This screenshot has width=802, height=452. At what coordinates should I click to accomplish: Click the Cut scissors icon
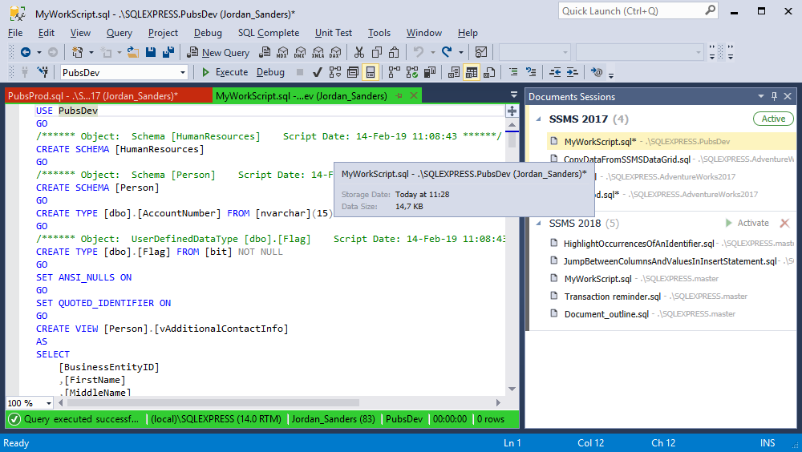point(359,52)
